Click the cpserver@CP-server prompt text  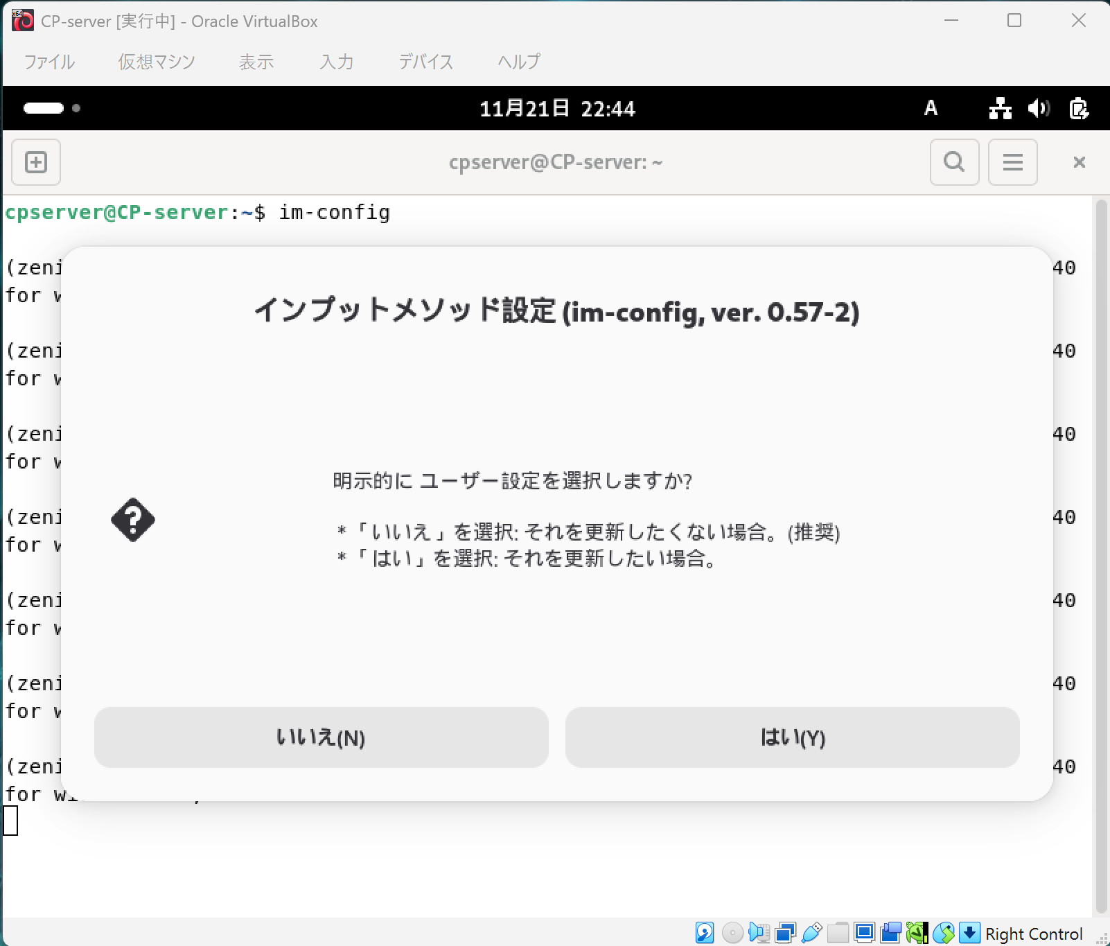click(x=116, y=212)
